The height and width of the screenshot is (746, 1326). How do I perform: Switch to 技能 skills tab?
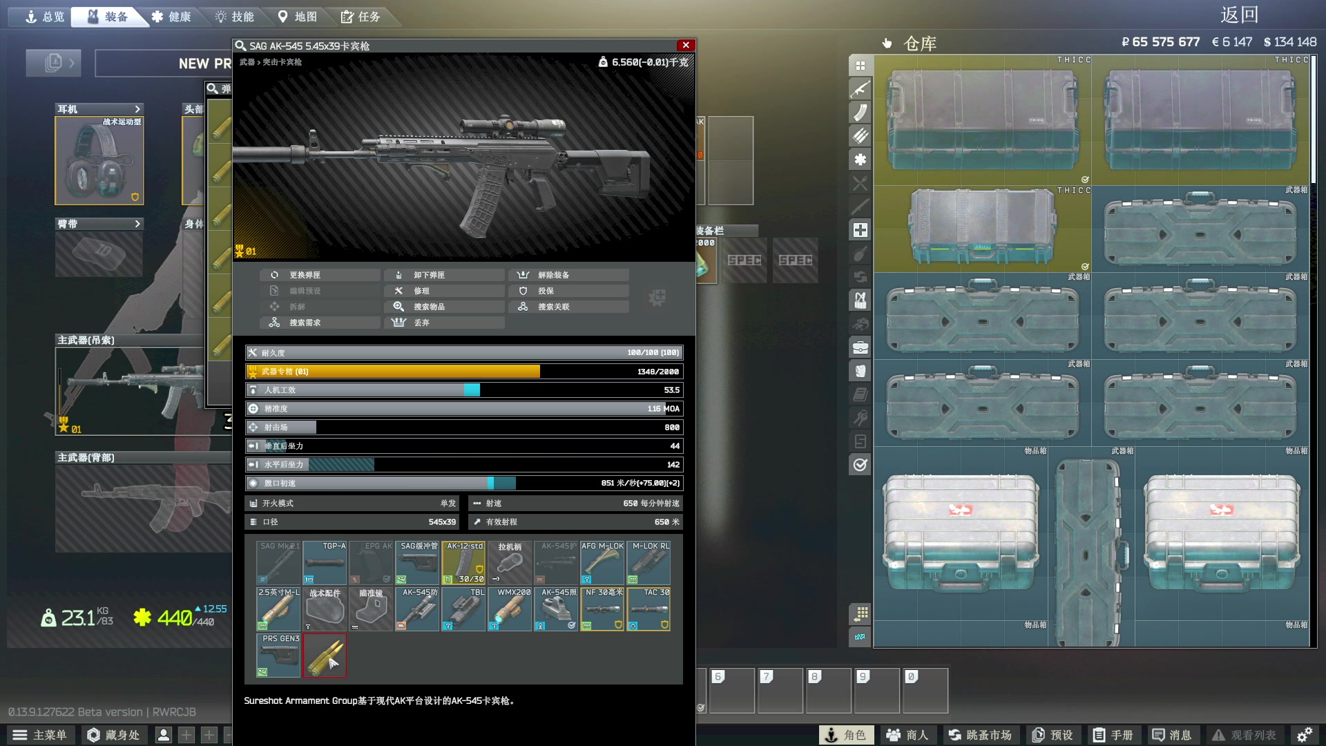[x=235, y=17]
